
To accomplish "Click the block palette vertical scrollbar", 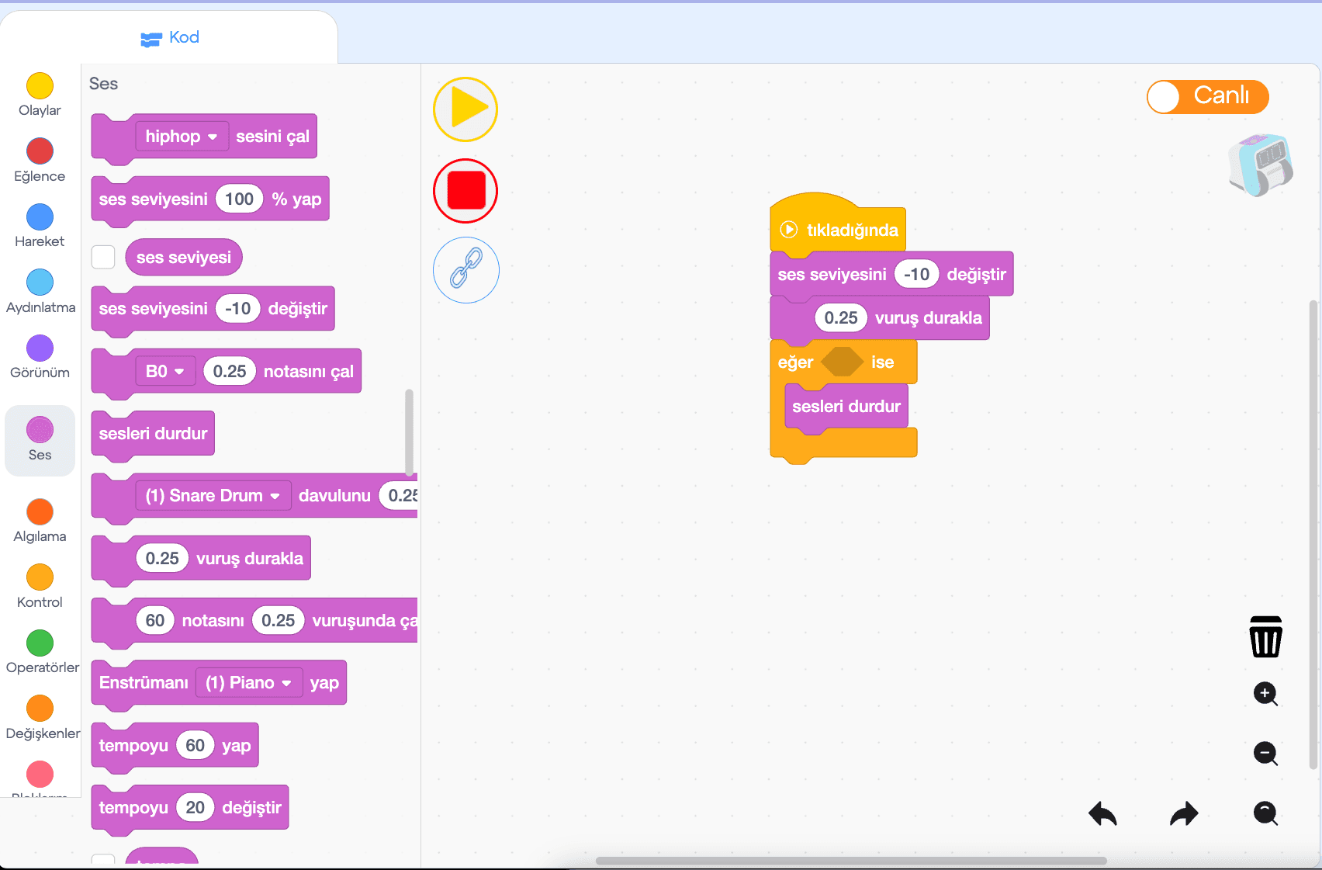I will (409, 432).
